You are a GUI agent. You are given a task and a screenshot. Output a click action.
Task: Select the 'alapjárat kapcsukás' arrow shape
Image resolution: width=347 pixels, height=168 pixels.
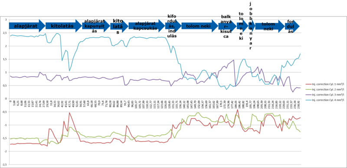[x=147, y=26]
